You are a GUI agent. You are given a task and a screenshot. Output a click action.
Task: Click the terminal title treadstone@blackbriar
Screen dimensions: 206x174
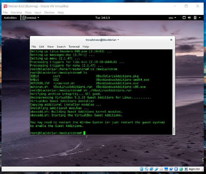pyautogui.click(x=102, y=40)
